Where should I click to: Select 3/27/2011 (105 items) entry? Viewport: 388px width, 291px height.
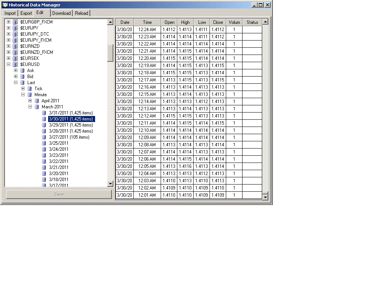point(69,137)
